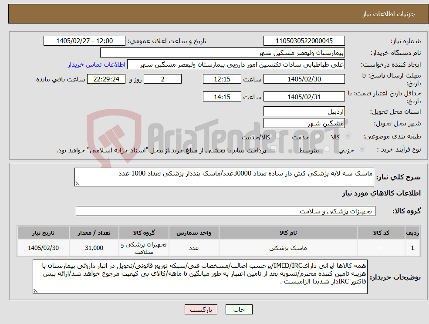Screen dimensions: 429x324
Task: Click the need number field 1105030522000045
Action: point(304,41)
